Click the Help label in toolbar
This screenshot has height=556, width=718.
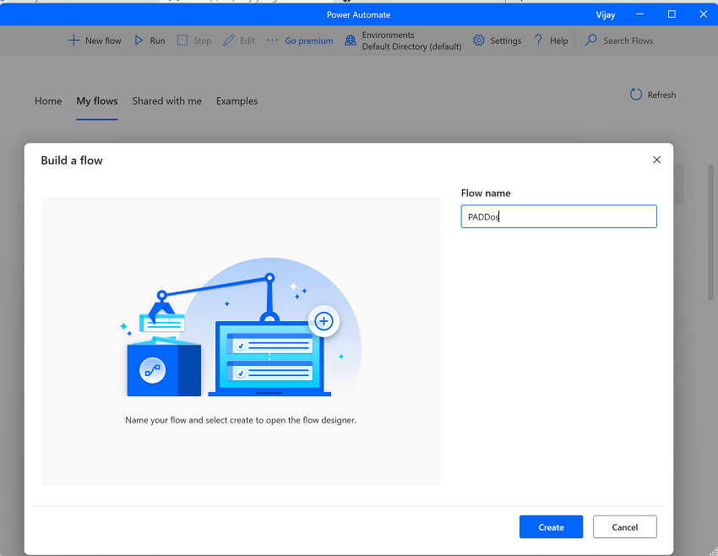tap(558, 41)
